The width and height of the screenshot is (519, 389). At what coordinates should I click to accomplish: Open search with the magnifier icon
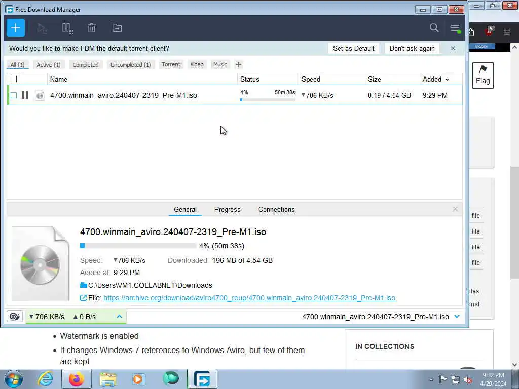(434, 28)
